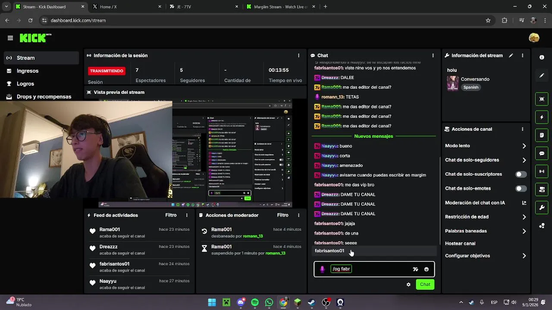
Task: Switch to Margiim Stream browser tab
Action: [x=281, y=6]
